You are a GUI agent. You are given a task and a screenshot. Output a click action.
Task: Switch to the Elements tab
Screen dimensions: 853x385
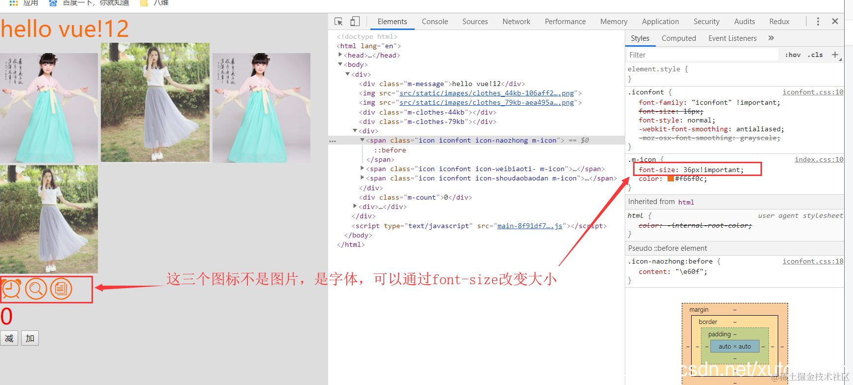(392, 22)
